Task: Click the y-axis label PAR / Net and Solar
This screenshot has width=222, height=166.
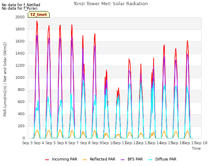Action: 5,79
